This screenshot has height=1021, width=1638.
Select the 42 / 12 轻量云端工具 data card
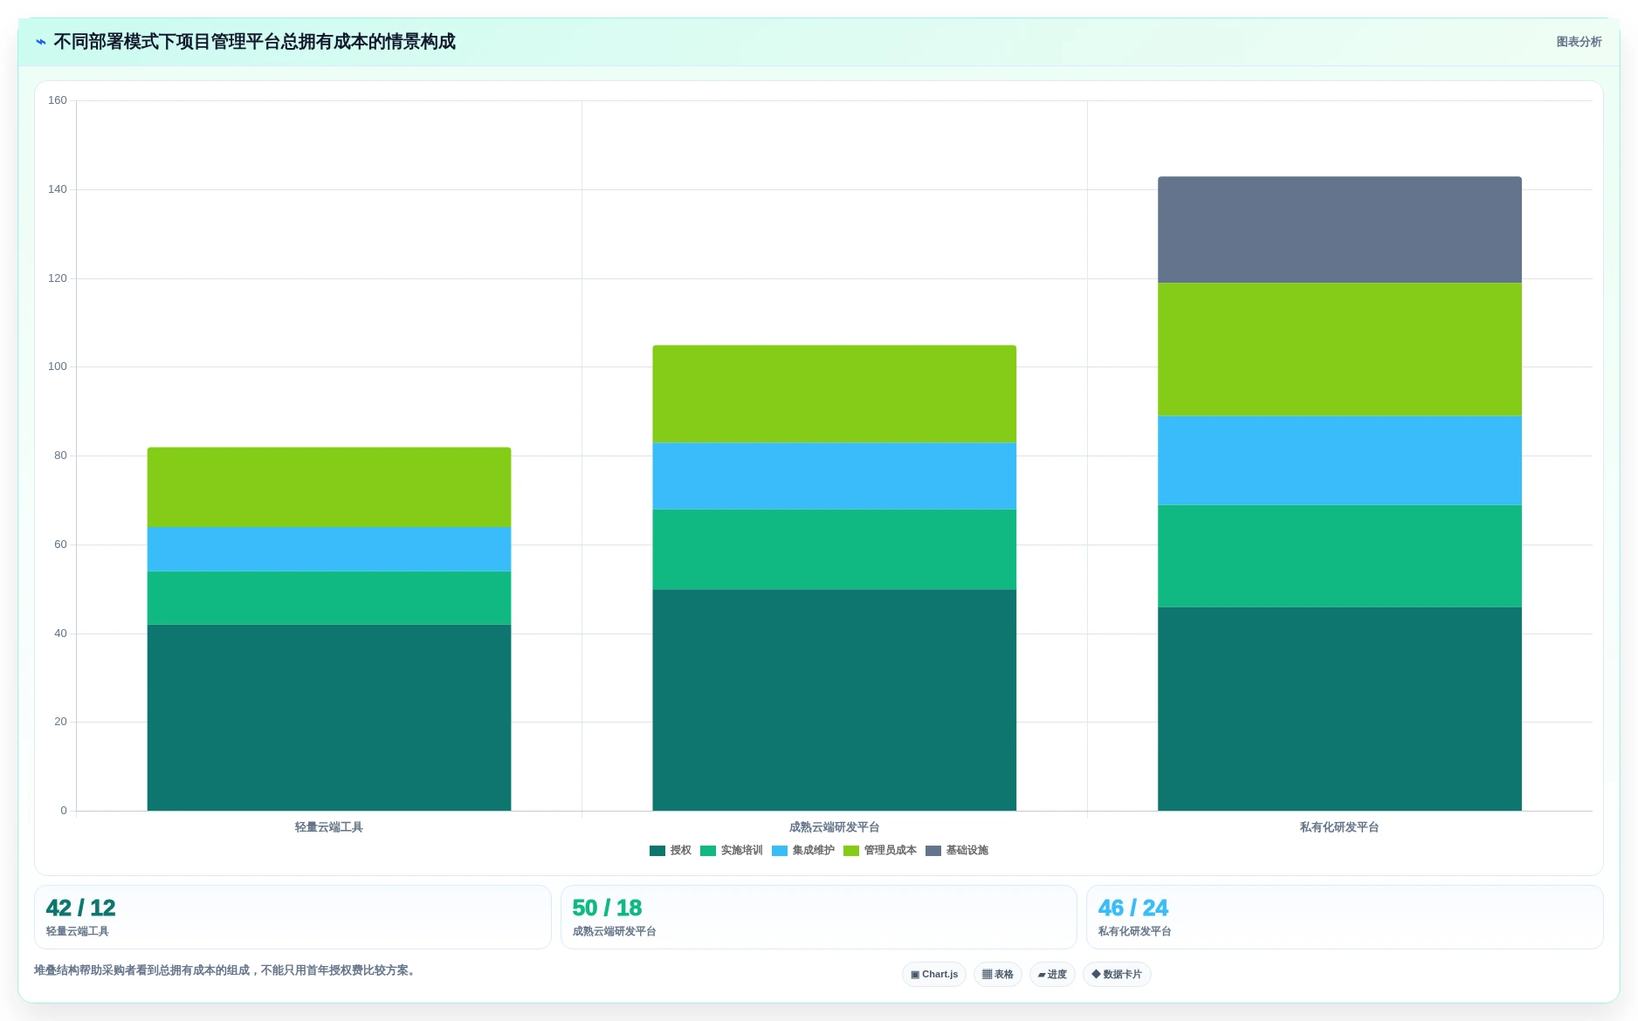292,917
